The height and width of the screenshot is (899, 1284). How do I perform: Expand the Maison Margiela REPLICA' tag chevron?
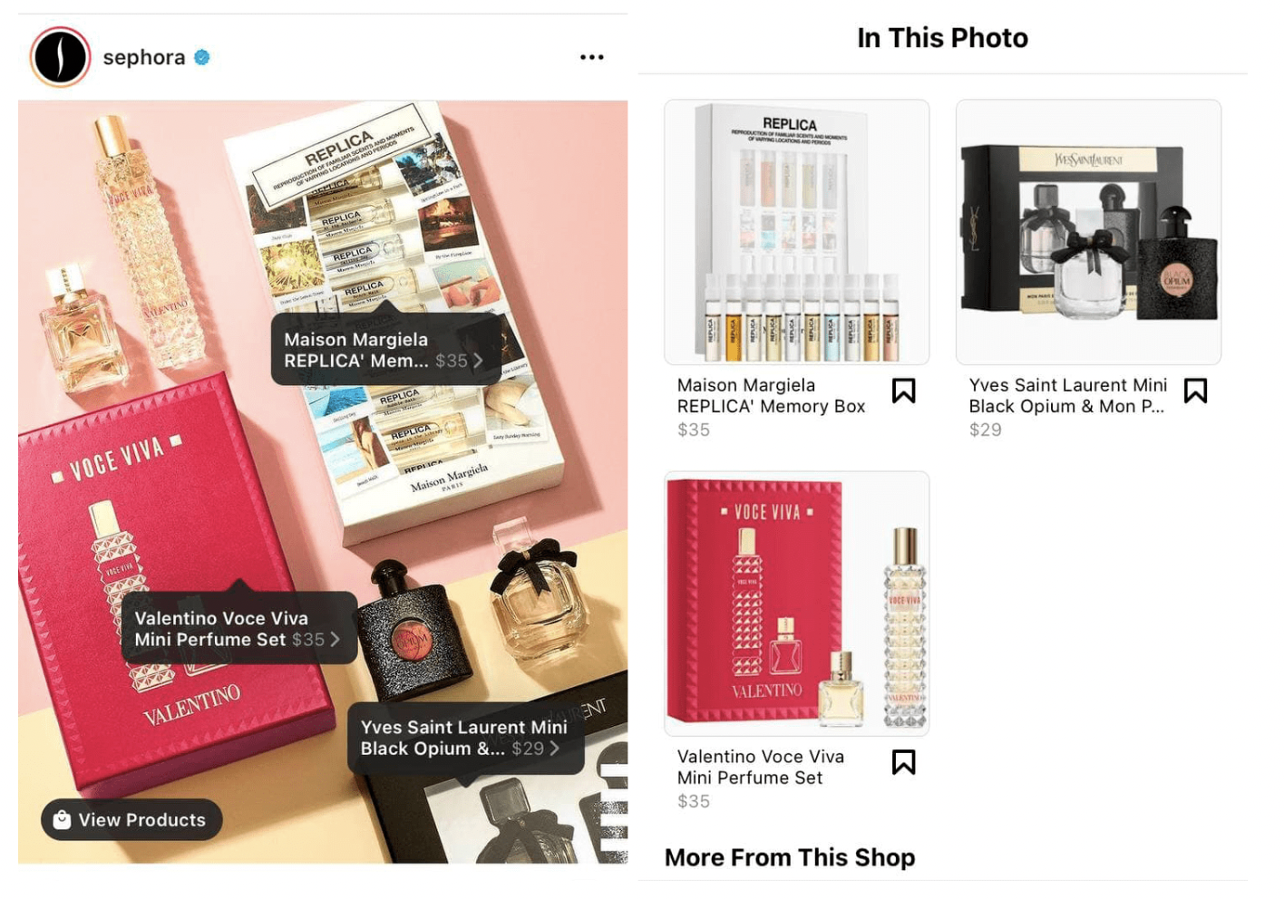pyautogui.click(x=478, y=361)
